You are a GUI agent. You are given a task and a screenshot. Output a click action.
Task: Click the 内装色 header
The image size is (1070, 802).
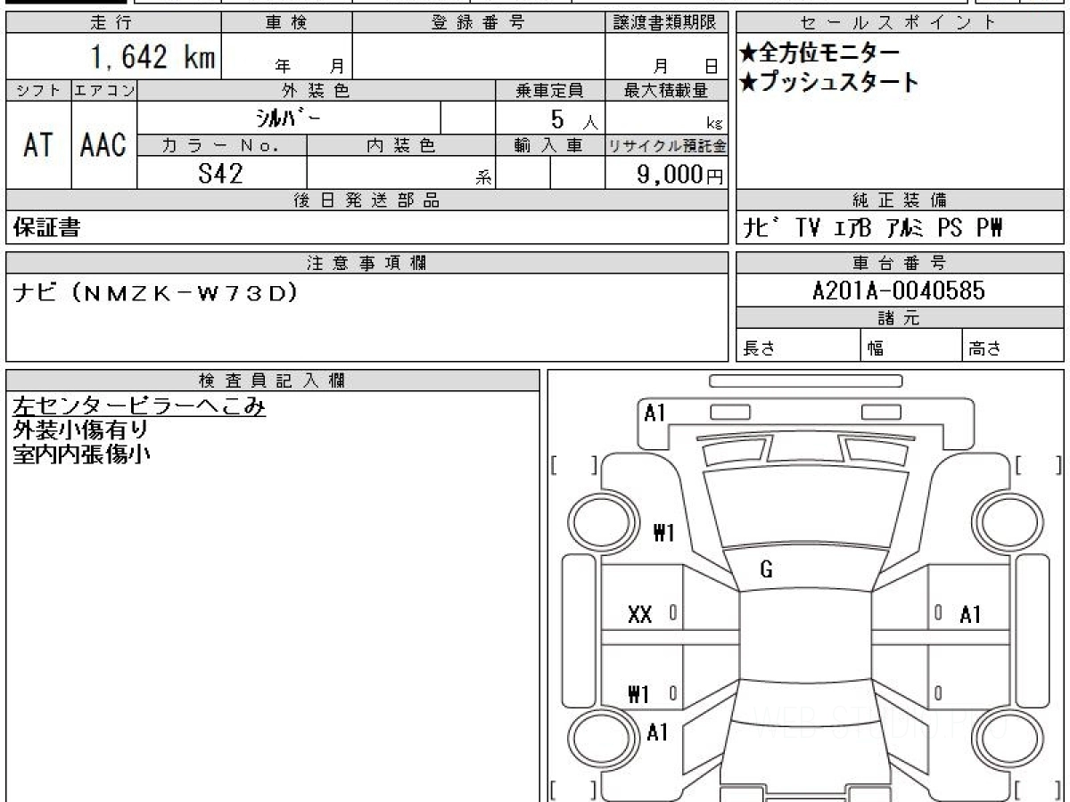click(401, 146)
